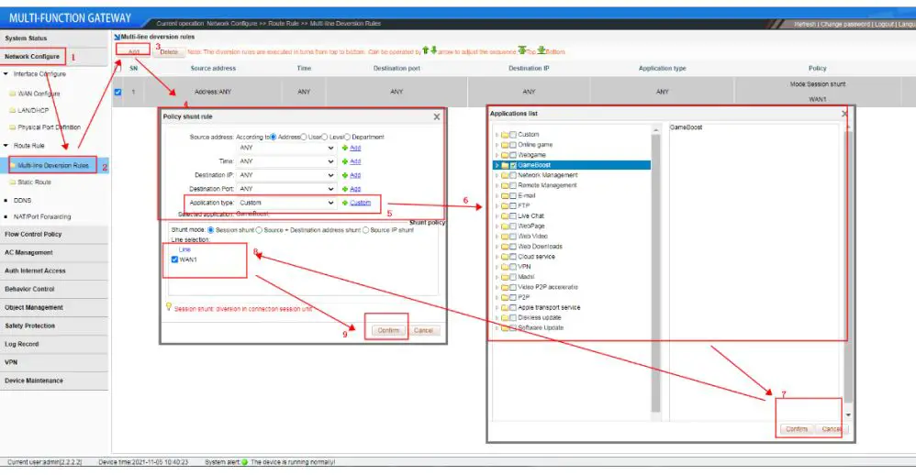This screenshot has height=475, width=916.
Task: Click the Network Management folder icon
Action: click(x=505, y=175)
